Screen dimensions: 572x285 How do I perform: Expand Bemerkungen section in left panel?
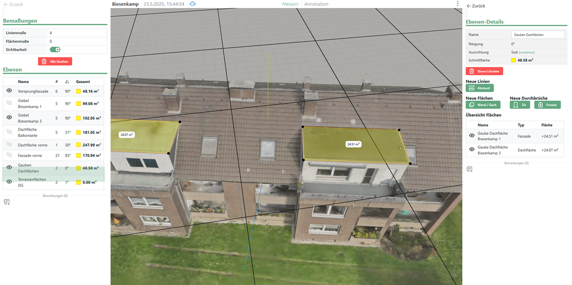[55, 196]
